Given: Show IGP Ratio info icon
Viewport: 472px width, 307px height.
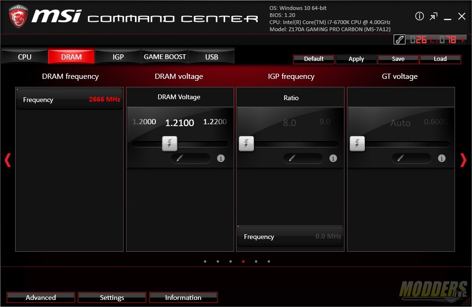Looking at the screenshot, I should click(333, 158).
